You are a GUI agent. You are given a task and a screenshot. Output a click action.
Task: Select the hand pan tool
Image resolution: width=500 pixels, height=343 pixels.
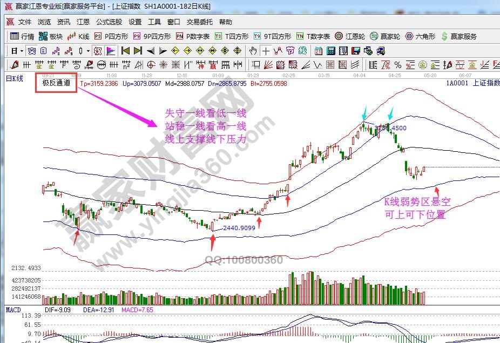253,51
